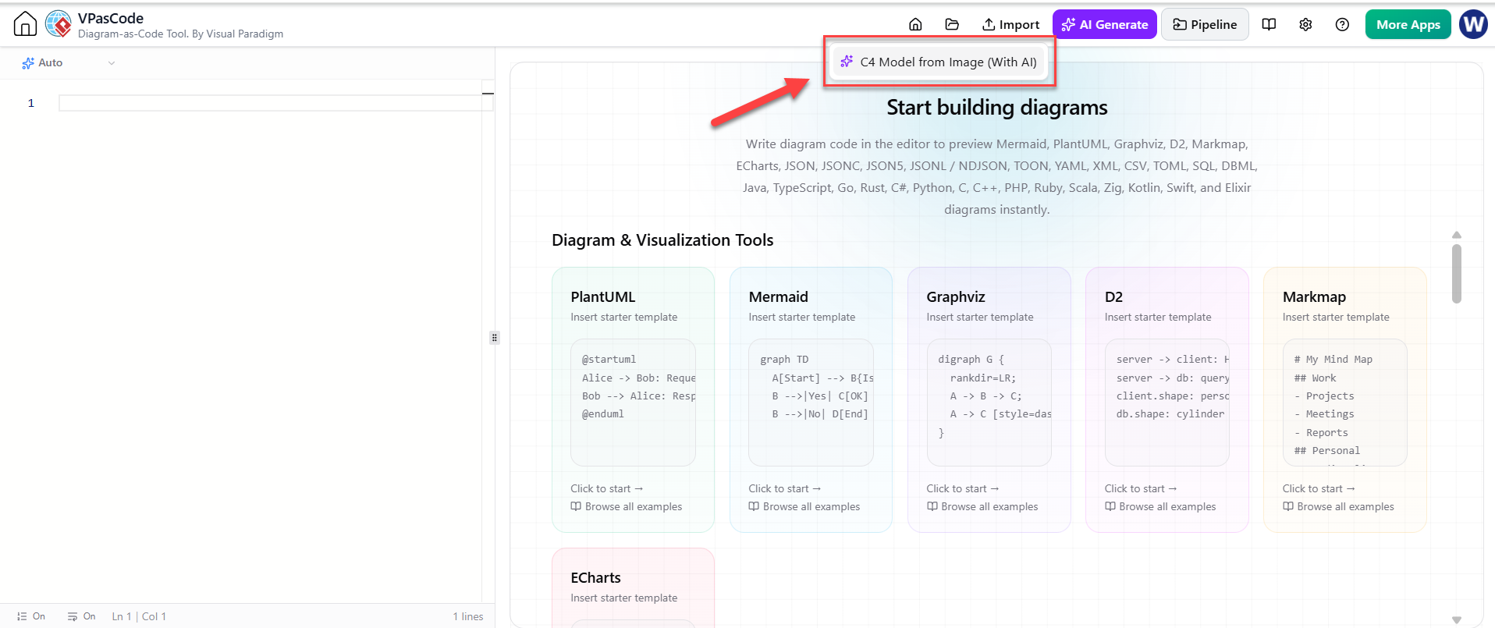
Task: Browse all examples for Graphviz
Action: point(982,506)
